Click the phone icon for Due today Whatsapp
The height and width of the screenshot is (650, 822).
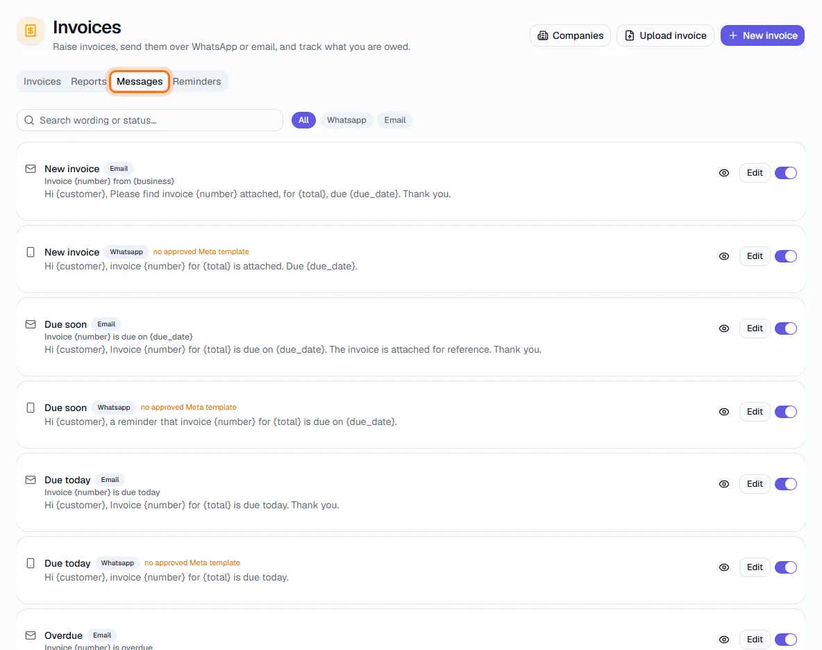coord(31,563)
